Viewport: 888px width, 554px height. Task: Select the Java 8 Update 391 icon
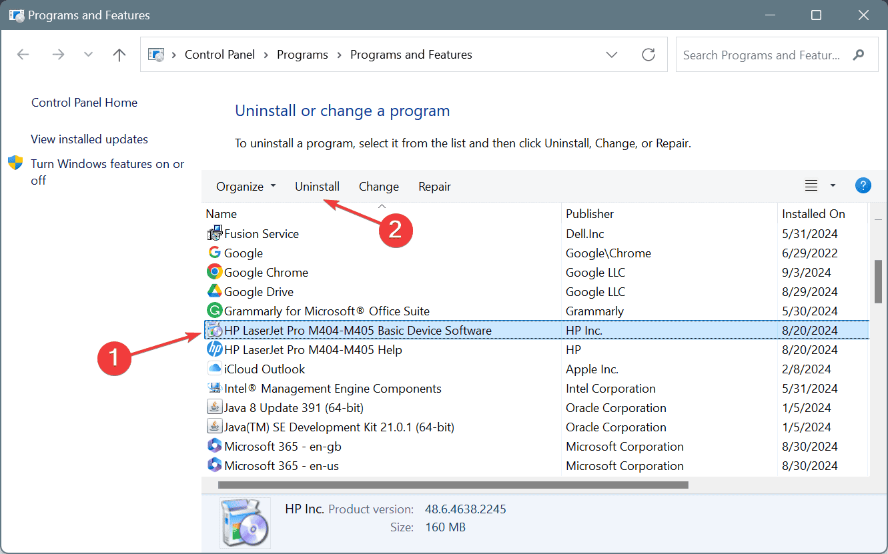tap(214, 408)
